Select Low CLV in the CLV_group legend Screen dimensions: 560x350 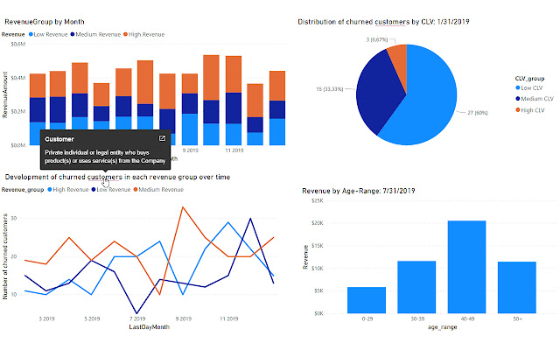tap(528, 87)
